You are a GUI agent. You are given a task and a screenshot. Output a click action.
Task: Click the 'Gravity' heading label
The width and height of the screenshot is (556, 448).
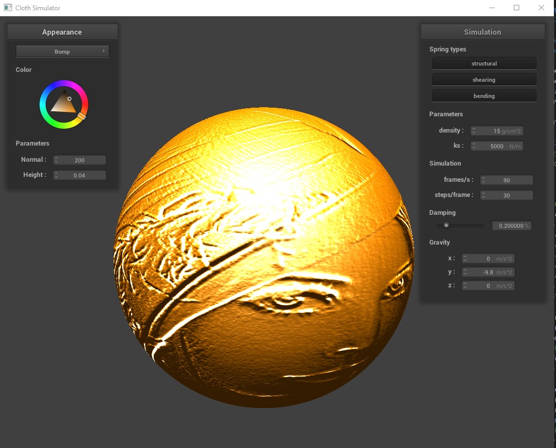click(x=440, y=242)
